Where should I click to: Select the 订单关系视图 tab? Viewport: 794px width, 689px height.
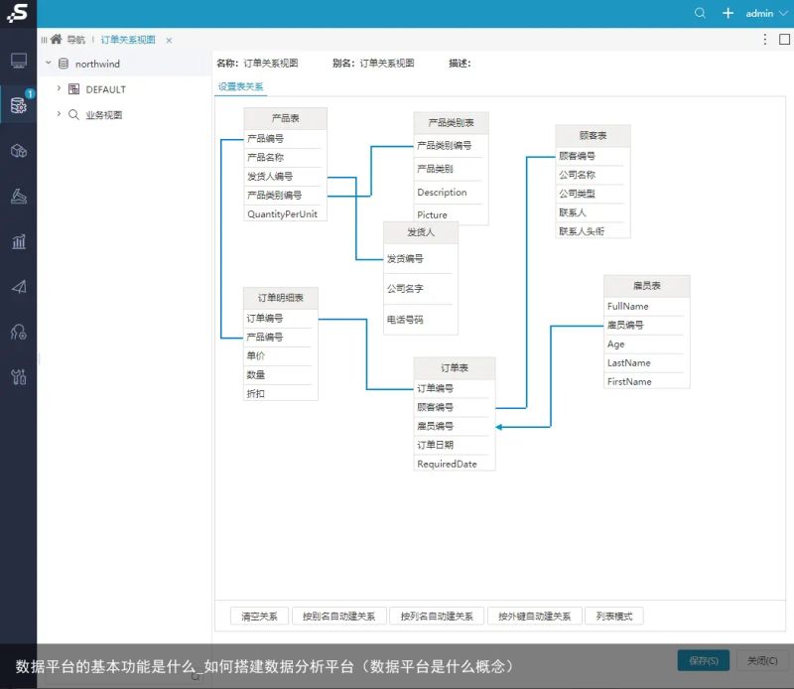(x=128, y=40)
